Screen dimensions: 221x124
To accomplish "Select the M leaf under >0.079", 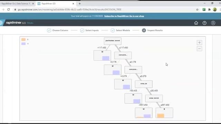I will point(123,84).
